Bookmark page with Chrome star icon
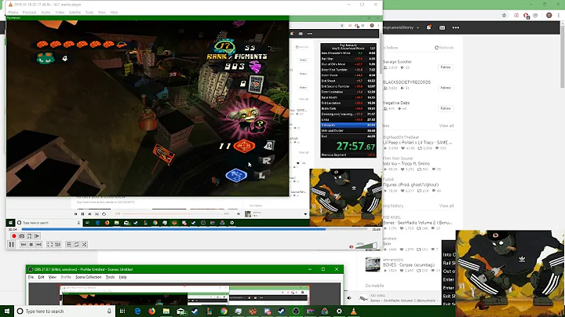 pyautogui.click(x=504, y=15)
